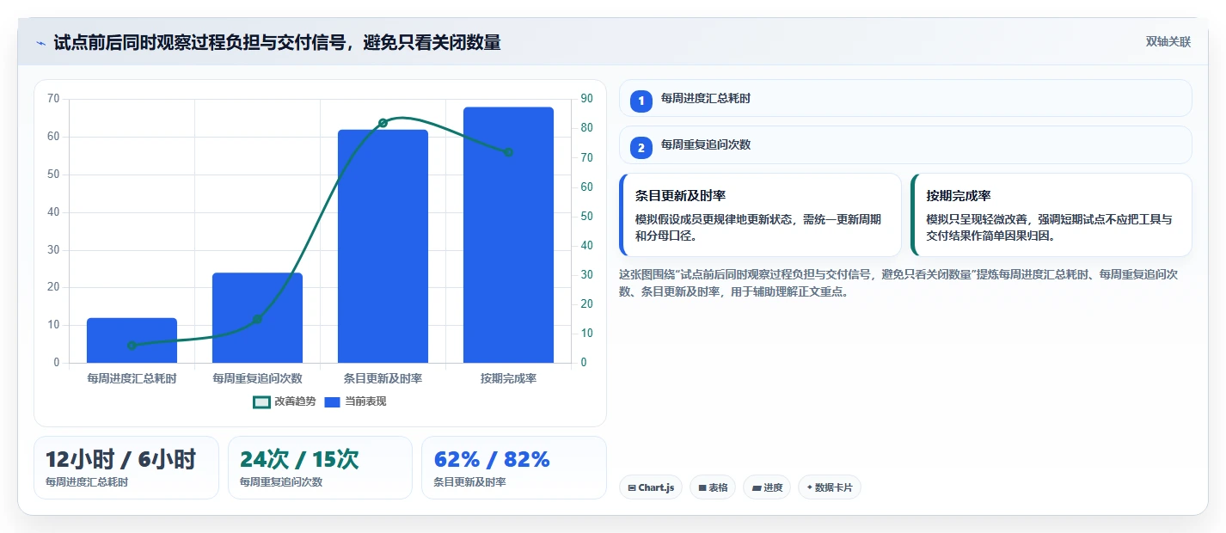Screen dimensions: 1226x533
Task: Click the list row text 每周进度汇总耗时 beside badge 1
Action: [706, 99]
